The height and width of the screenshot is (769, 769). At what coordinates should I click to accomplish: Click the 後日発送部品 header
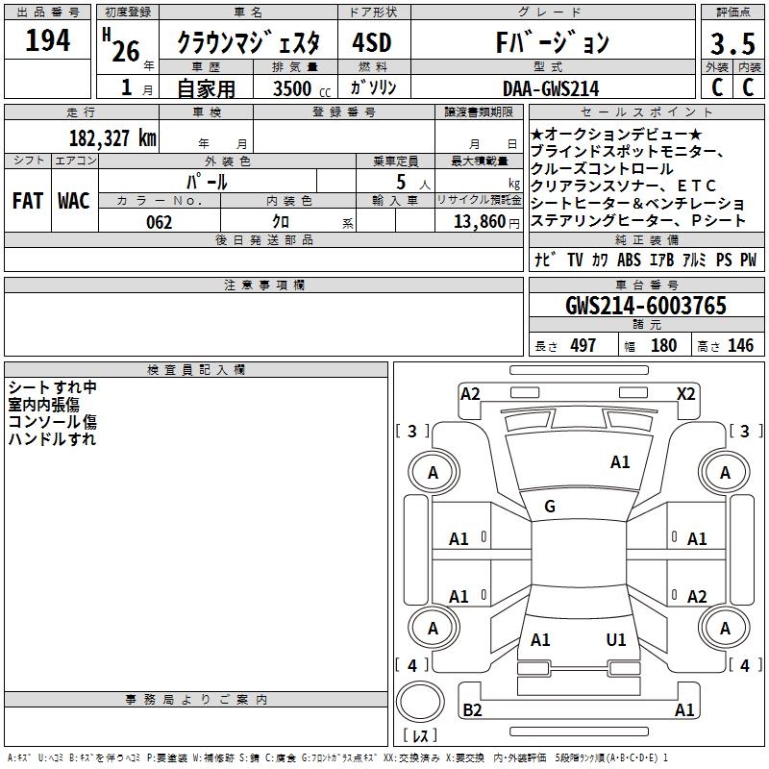pyautogui.click(x=263, y=239)
